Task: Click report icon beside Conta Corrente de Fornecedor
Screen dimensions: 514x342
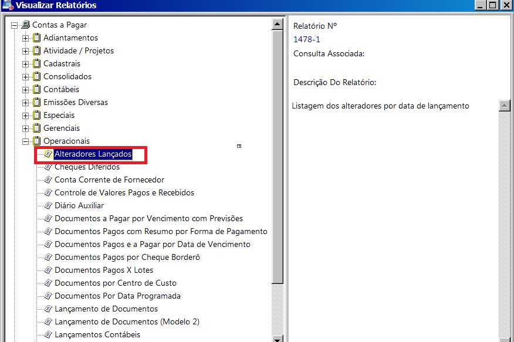Action: click(48, 180)
